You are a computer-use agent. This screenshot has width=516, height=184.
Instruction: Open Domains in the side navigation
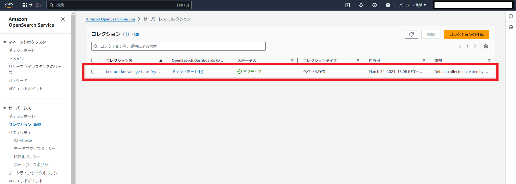[16, 58]
